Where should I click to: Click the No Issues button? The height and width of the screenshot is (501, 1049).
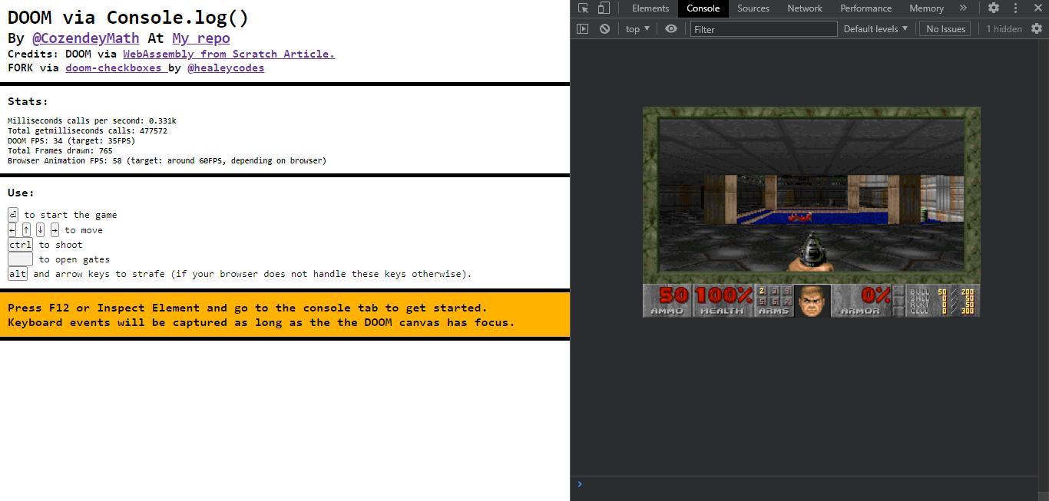(x=945, y=28)
